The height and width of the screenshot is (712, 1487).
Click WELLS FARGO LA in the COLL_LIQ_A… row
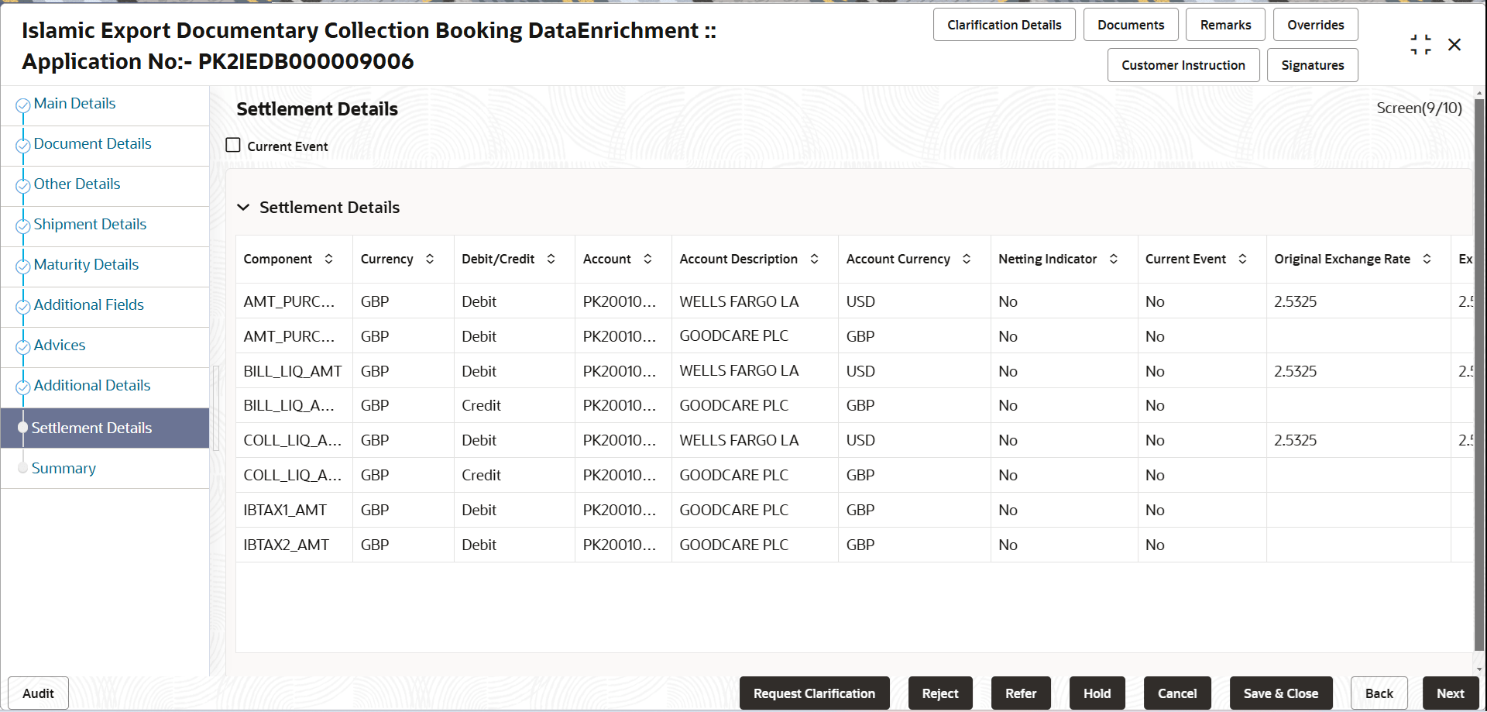pyautogui.click(x=739, y=440)
